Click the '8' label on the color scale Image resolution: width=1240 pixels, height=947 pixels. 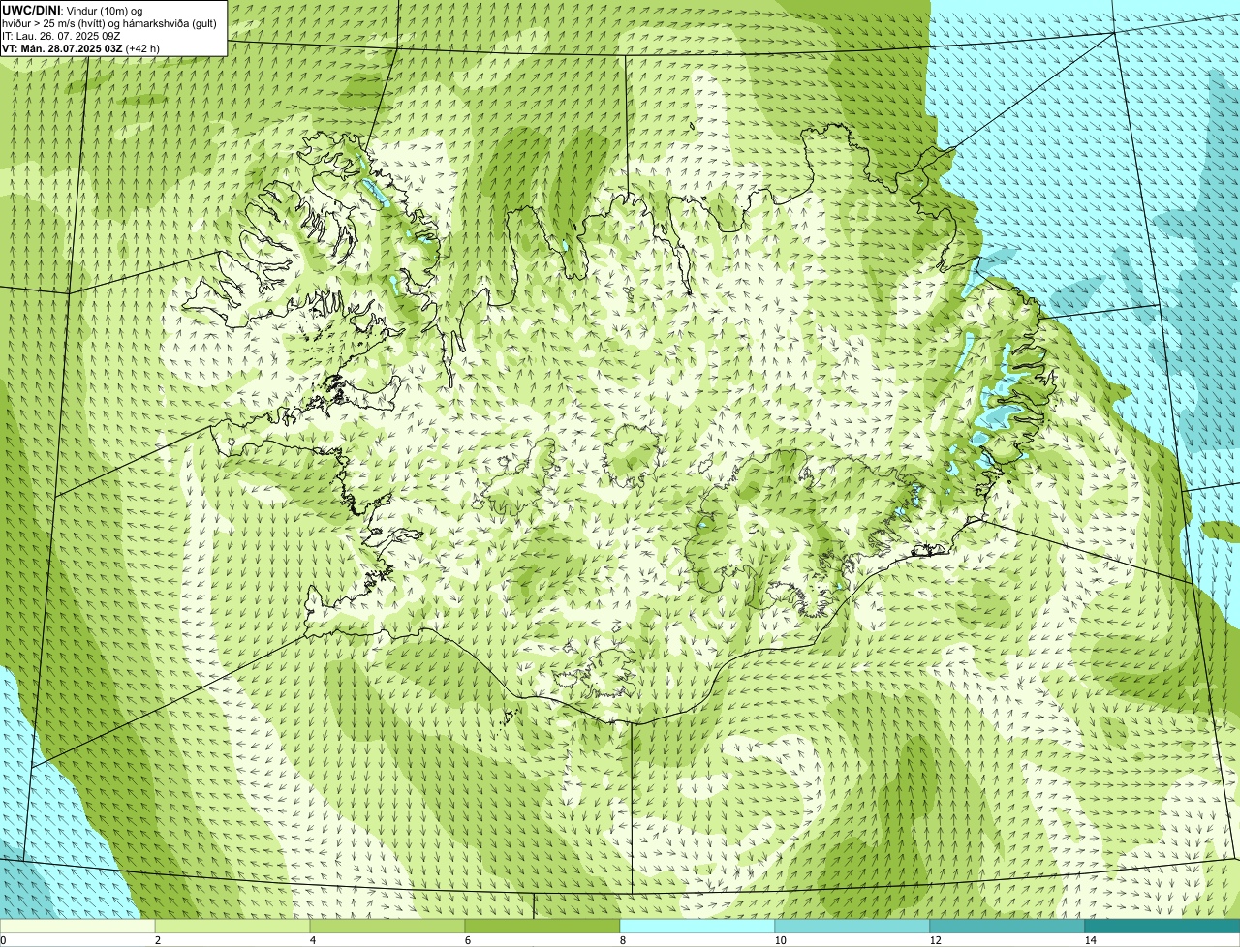pyautogui.click(x=622, y=940)
